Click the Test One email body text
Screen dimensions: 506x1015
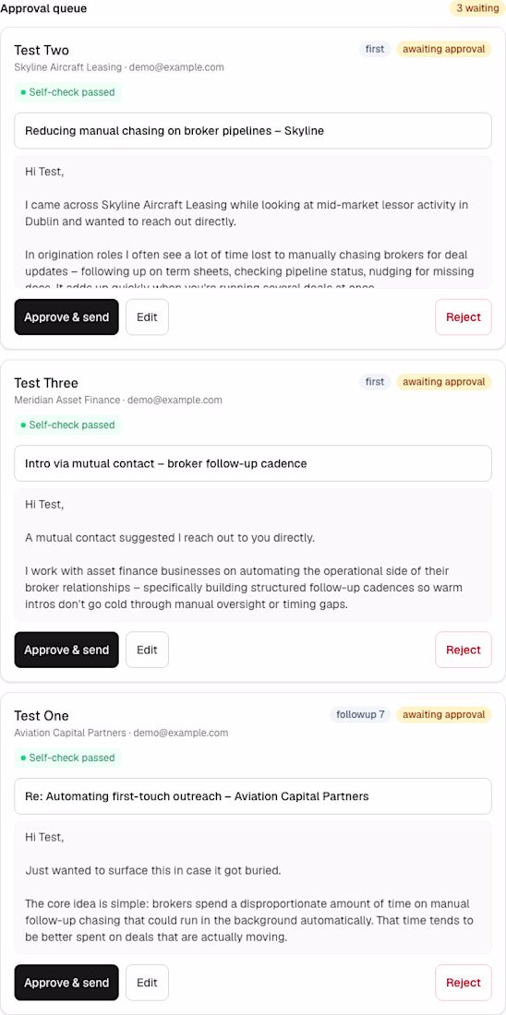[253, 888]
